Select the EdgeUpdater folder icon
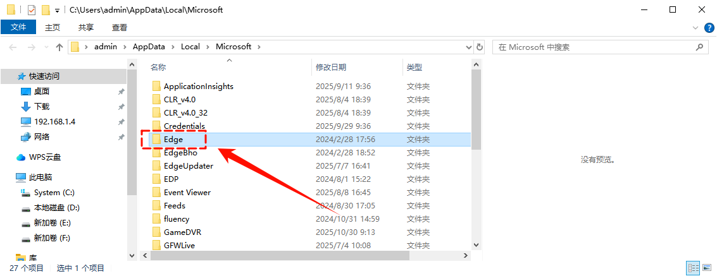 tap(156, 166)
